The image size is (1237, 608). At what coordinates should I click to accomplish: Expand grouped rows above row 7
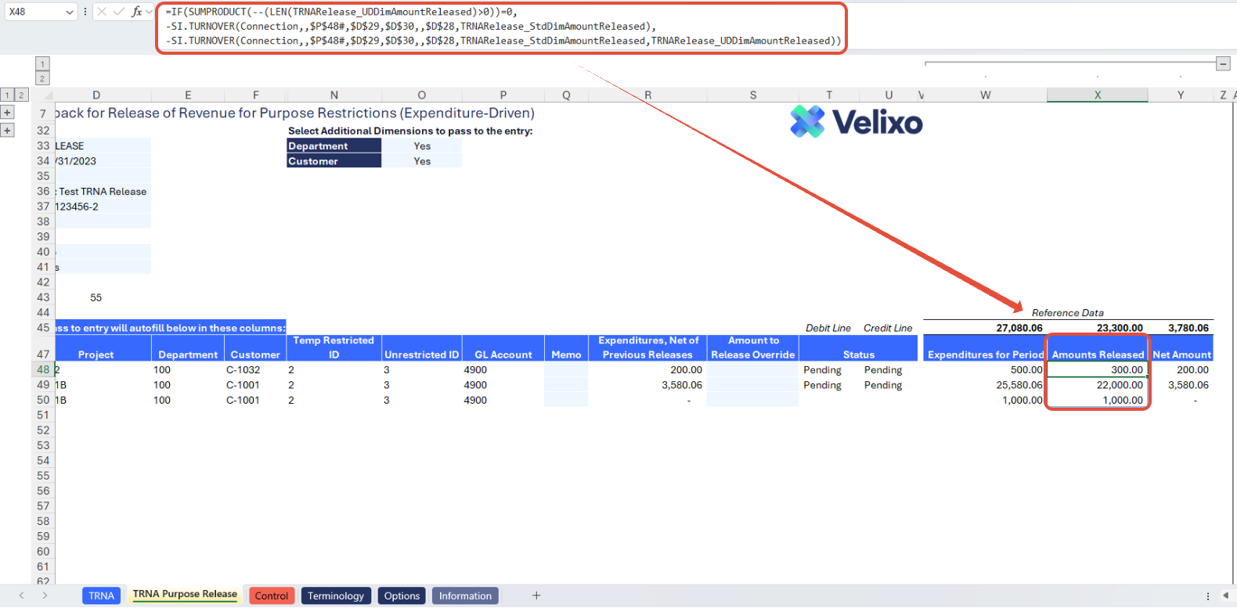7,113
